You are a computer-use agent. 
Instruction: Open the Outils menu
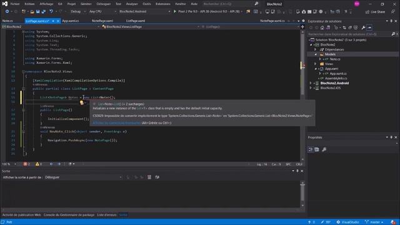(147, 4)
